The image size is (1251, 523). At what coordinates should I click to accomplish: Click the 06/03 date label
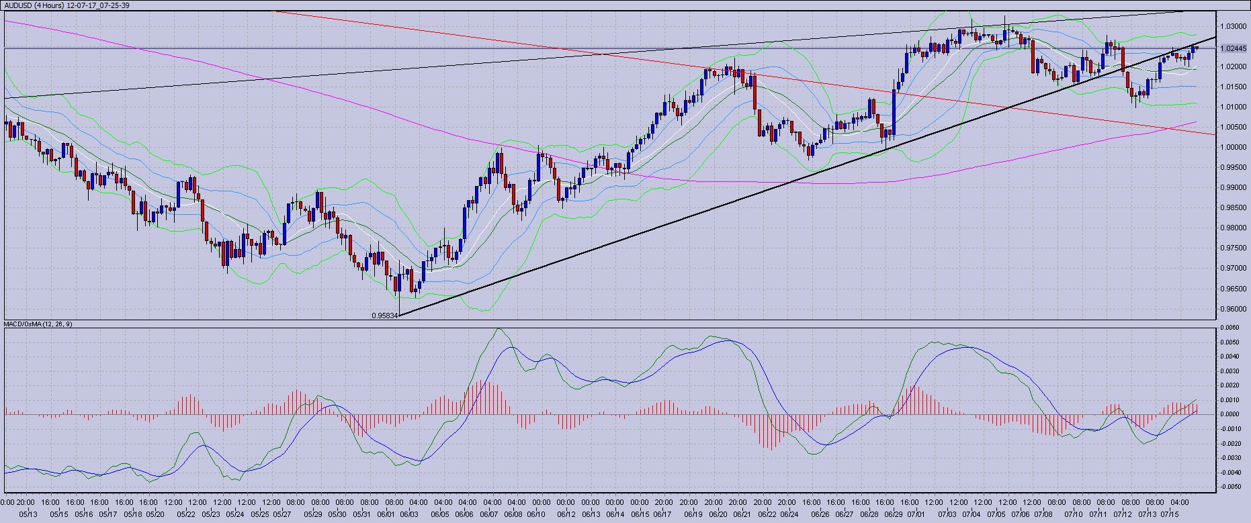409,514
